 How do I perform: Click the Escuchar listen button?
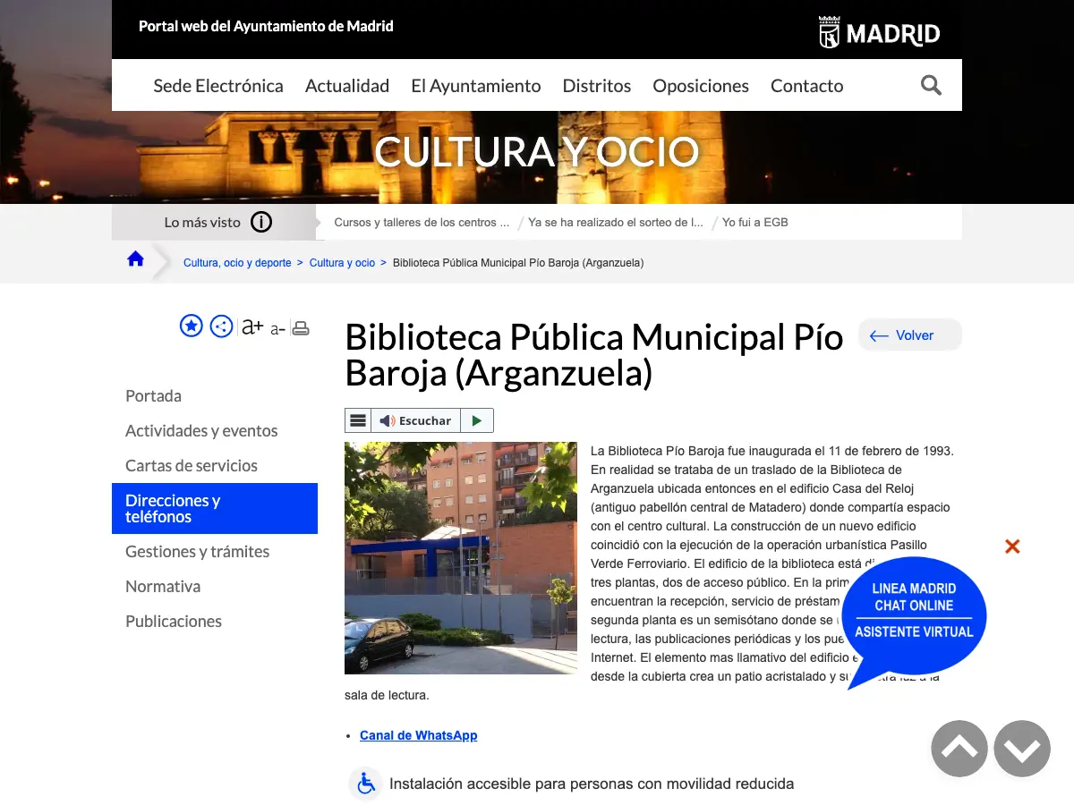(x=415, y=420)
